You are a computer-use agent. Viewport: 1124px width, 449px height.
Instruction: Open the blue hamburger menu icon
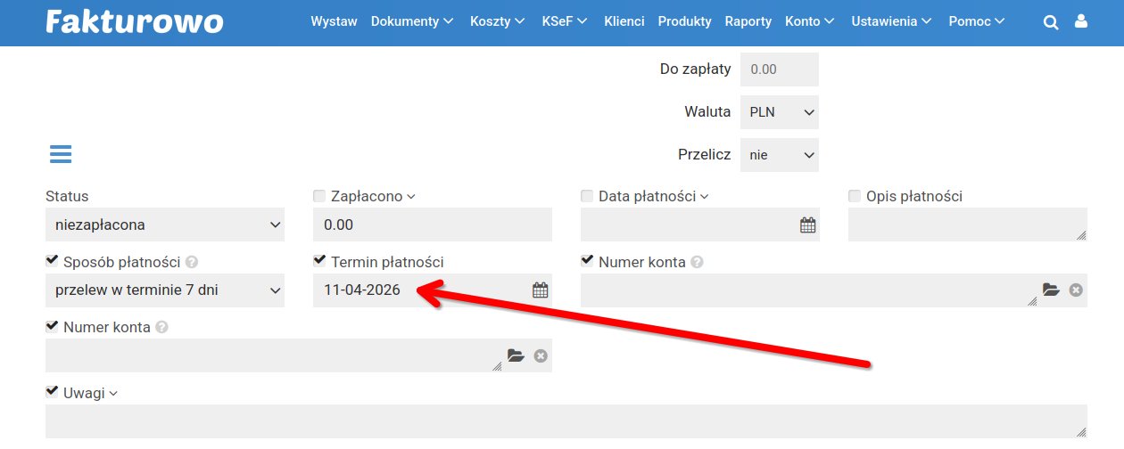coord(61,154)
